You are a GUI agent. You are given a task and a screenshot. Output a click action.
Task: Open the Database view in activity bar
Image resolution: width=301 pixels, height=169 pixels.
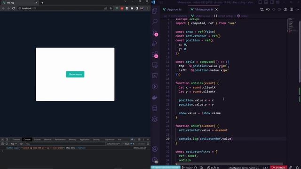[155, 108]
